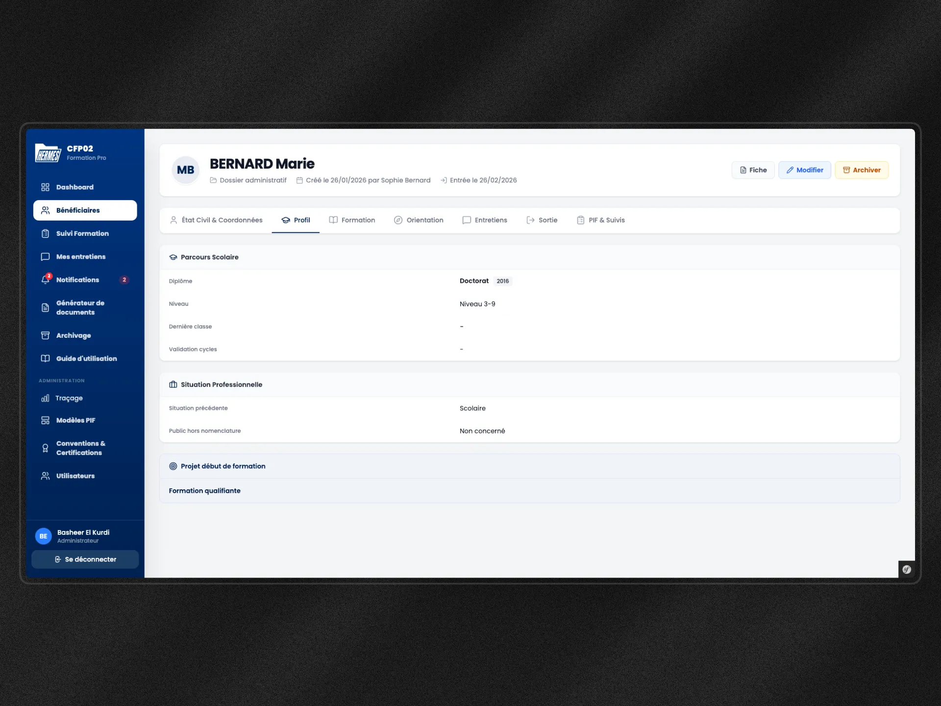Click the notifications count badge 2
This screenshot has width=941, height=706.
click(x=124, y=280)
